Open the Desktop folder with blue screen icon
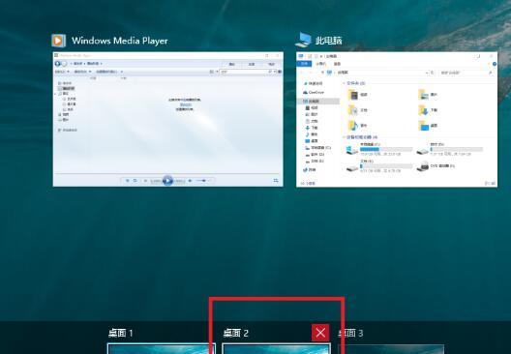This screenshot has height=354, width=511. click(x=423, y=126)
